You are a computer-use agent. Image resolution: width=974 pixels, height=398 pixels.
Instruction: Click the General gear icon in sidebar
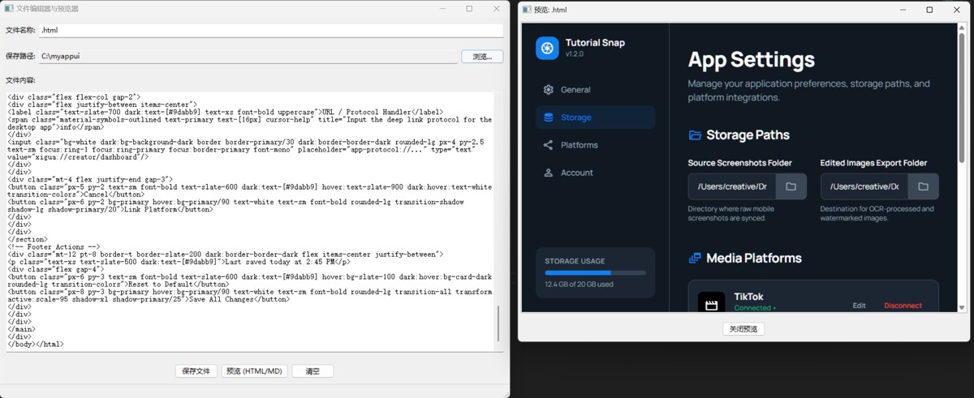tap(549, 90)
